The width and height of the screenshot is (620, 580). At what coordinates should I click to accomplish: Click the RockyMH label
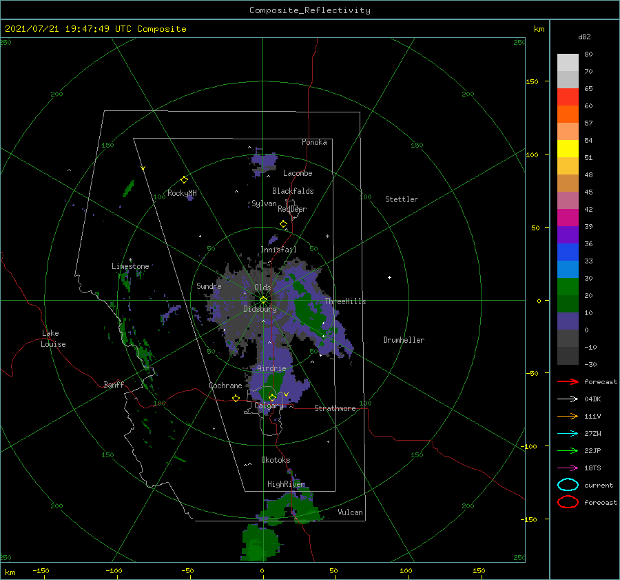(x=182, y=193)
